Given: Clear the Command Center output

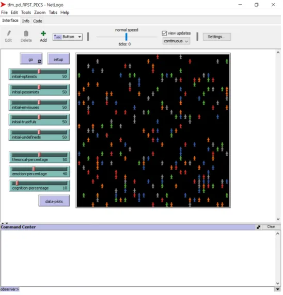Looking at the screenshot, I should point(271,227).
